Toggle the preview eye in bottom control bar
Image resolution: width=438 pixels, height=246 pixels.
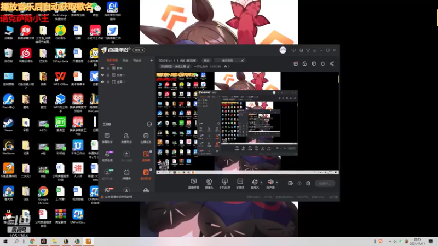[x=299, y=183]
